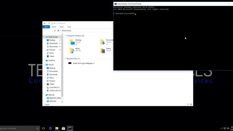Click New folder icon in Quick Access Toolbar
The image size is (233, 131).
52,23
